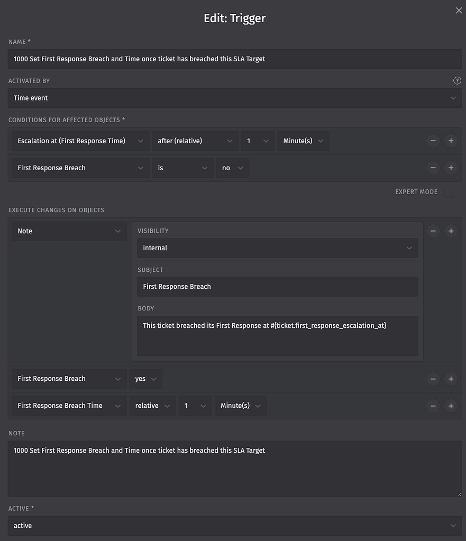Image resolution: width=466 pixels, height=541 pixels.
Task: Click the trigger Name input field
Action: 235,59
